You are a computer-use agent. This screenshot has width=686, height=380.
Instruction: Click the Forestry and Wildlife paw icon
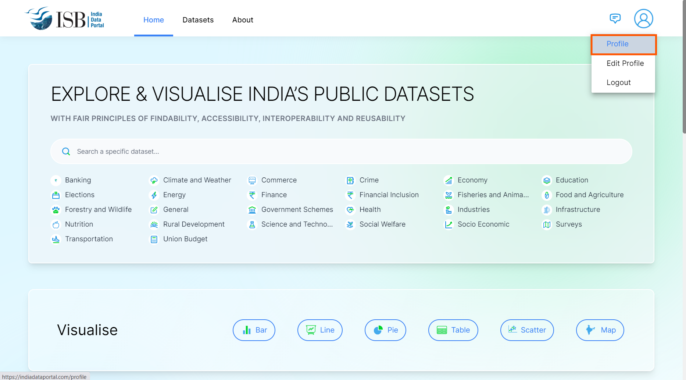click(x=56, y=210)
